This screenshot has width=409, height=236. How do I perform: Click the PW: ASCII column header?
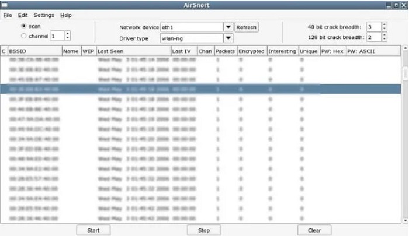coord(373,51)
